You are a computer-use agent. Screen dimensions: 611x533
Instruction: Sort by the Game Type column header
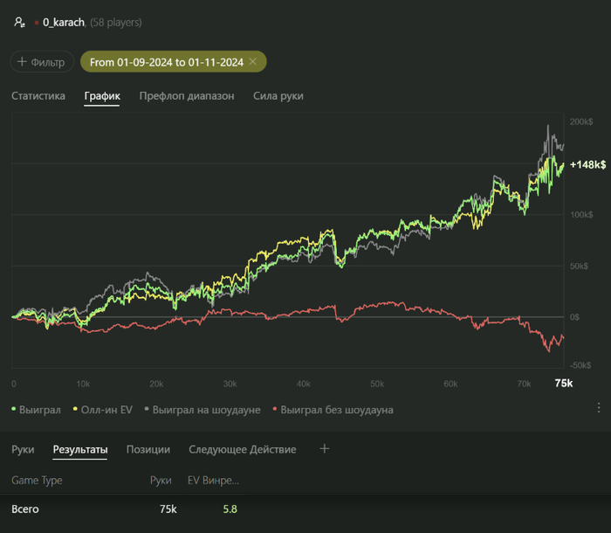(x=37, y=480)
